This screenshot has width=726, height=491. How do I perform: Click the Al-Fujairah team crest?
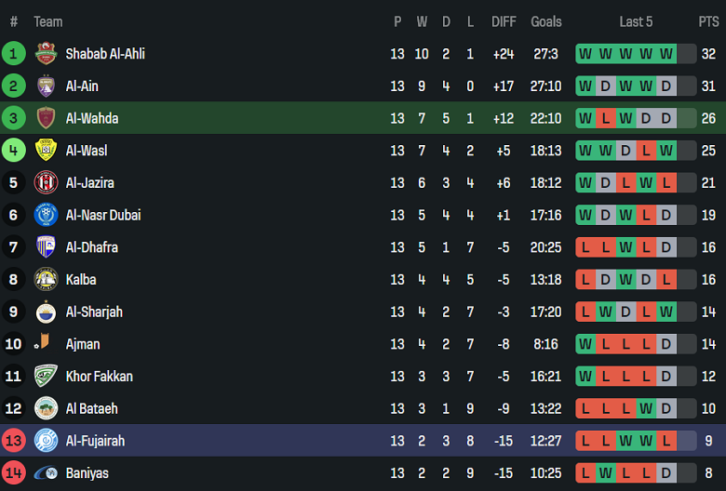pos(46,441)
